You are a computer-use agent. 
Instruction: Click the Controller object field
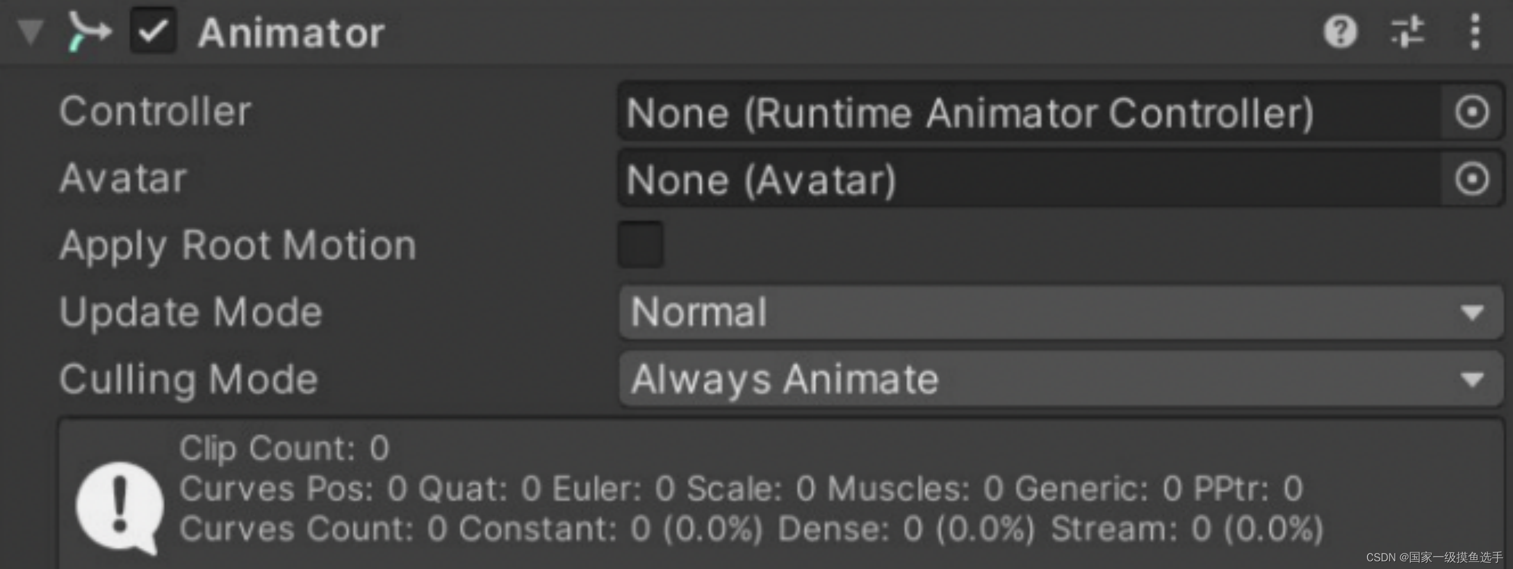pyautogui.click(x=1028, y=112)
